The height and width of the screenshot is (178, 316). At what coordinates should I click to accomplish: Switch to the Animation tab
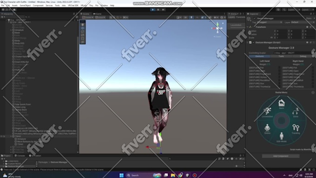[35, 156]
